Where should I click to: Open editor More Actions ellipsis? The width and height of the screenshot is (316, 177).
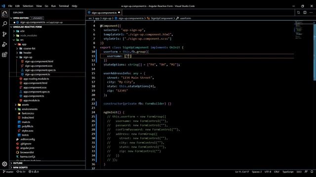click(311, 12)
